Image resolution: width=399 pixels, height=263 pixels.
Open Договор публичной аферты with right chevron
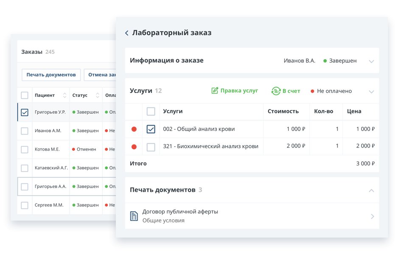pos(372,216)
